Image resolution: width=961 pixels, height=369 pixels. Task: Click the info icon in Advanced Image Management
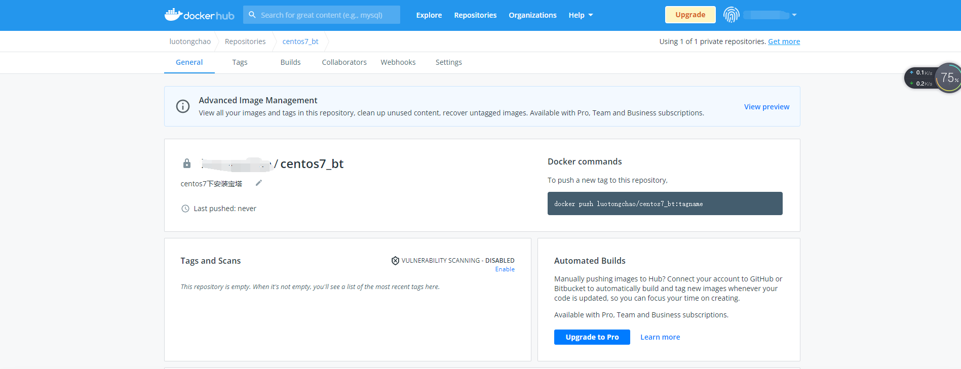click(183, 106)
